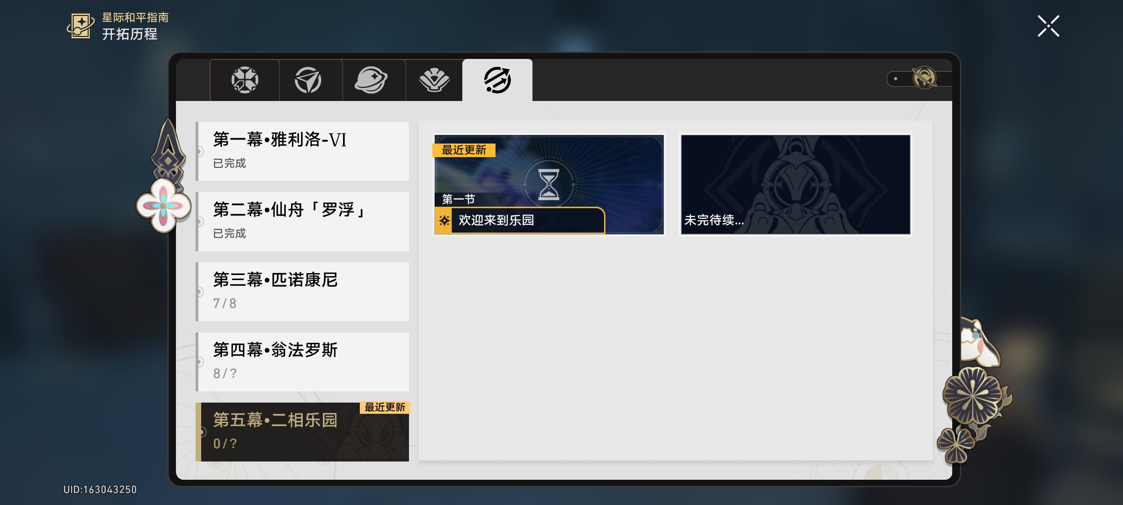
Task: Open Act 4 Amphoreus chapter entry
Action: point(302,362)
